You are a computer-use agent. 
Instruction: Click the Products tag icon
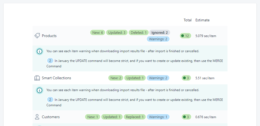[x=37, y=36]
